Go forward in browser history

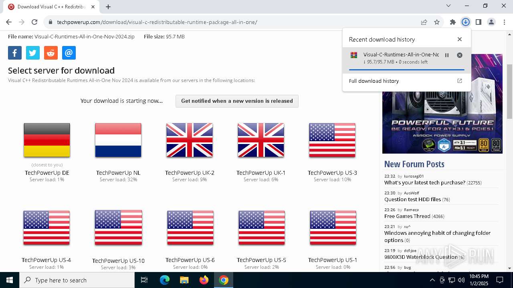(x=22, y=22)
